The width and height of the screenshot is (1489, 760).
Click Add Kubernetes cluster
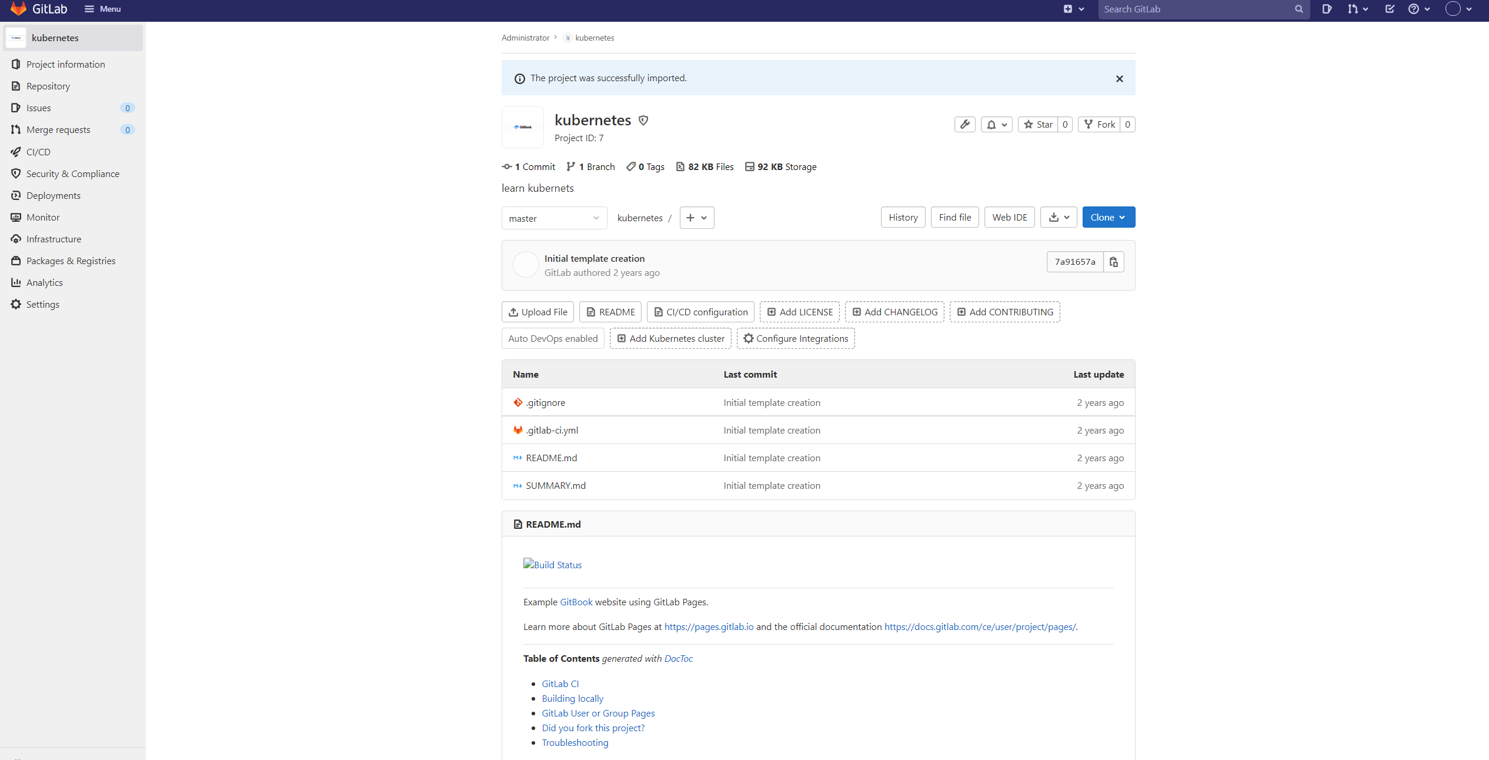(x=670, y=338)
